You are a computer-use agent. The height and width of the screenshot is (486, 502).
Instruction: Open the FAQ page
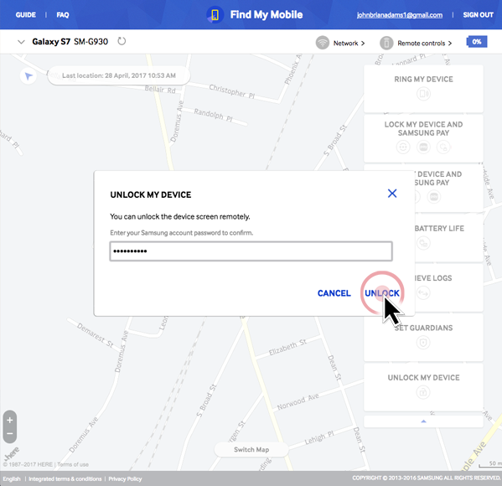click(63, 15)
